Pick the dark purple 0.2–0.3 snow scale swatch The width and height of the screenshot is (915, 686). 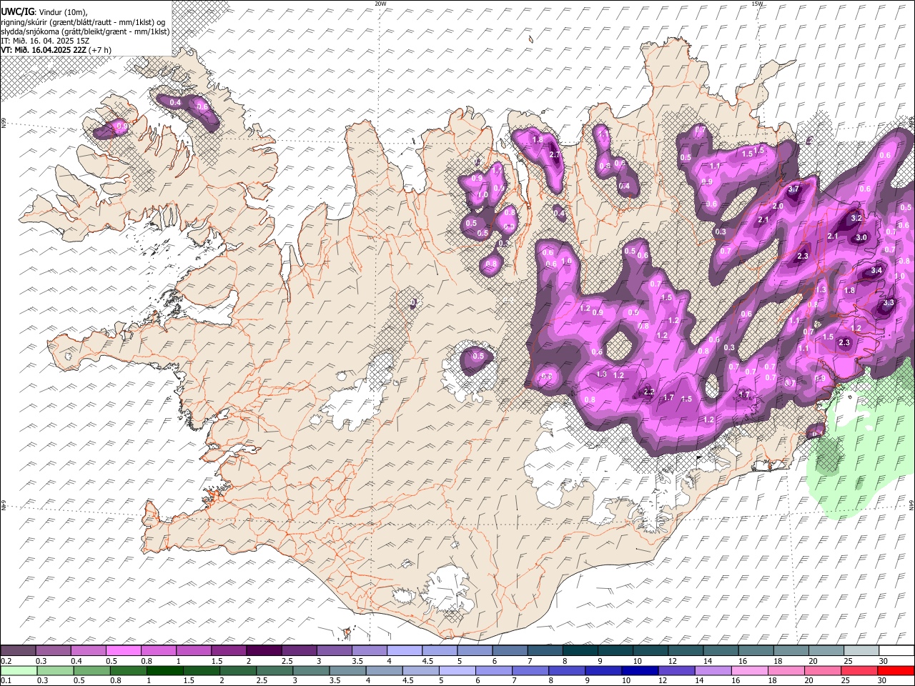(18, 651)
